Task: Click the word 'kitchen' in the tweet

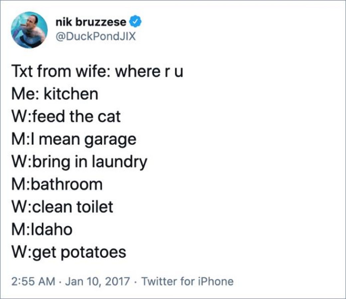Action: click(71, 94)
